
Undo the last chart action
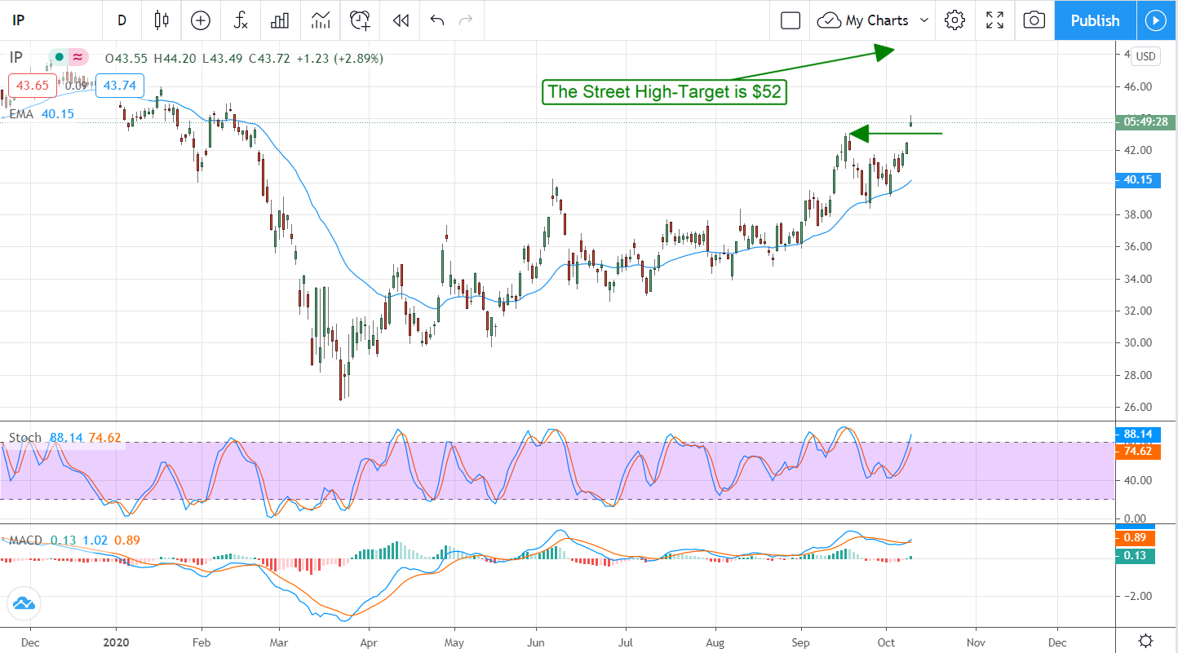pyautogui.click(x=437, y=20)
